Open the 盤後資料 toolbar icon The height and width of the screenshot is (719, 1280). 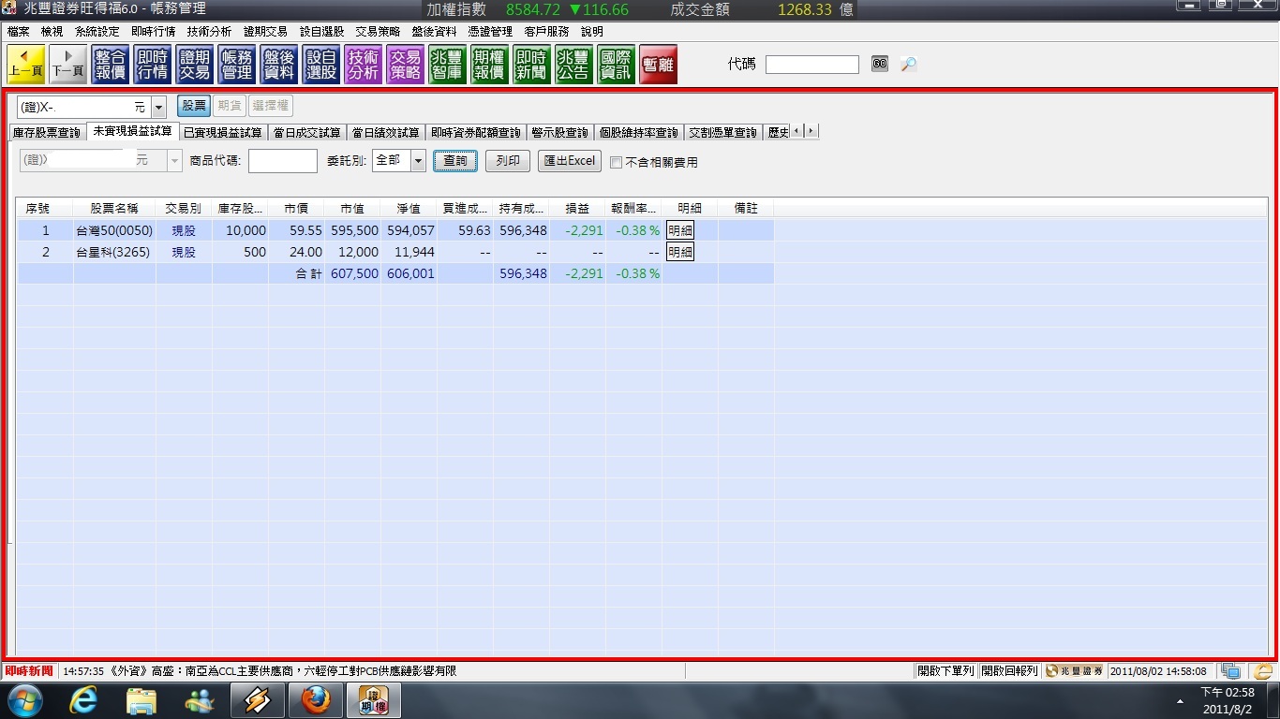(x=279, y=65)
